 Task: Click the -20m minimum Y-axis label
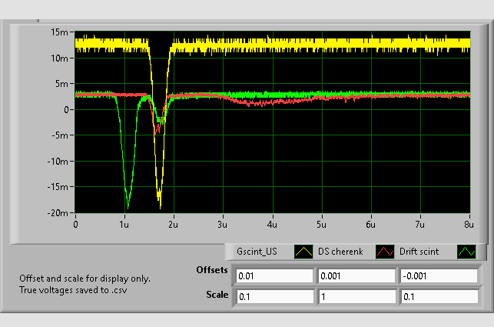58,212
